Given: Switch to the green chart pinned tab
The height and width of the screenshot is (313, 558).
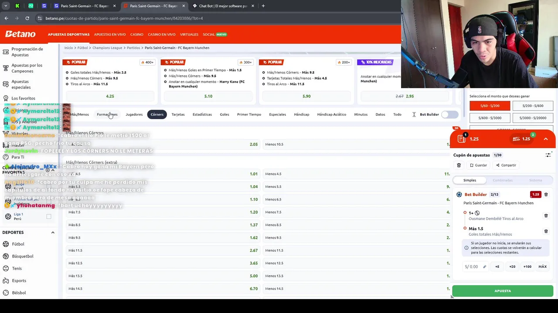Looking at the screenshot, I should click(31, 6).
